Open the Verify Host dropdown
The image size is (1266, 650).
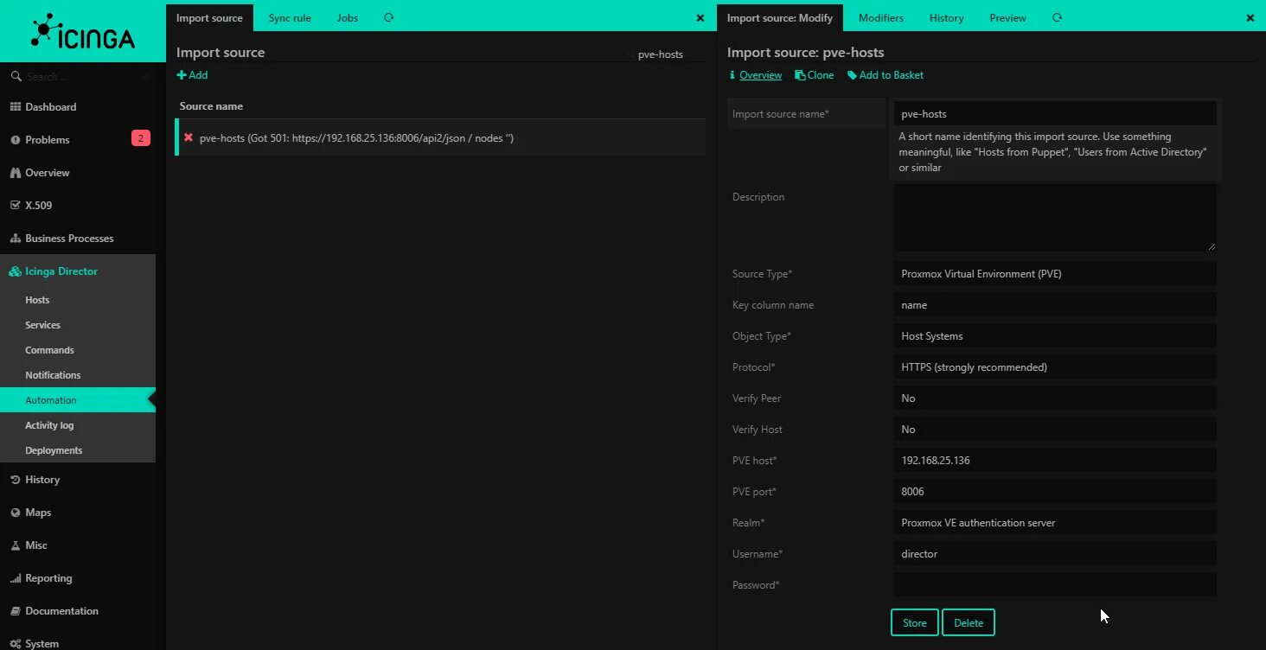[1055, 430]
